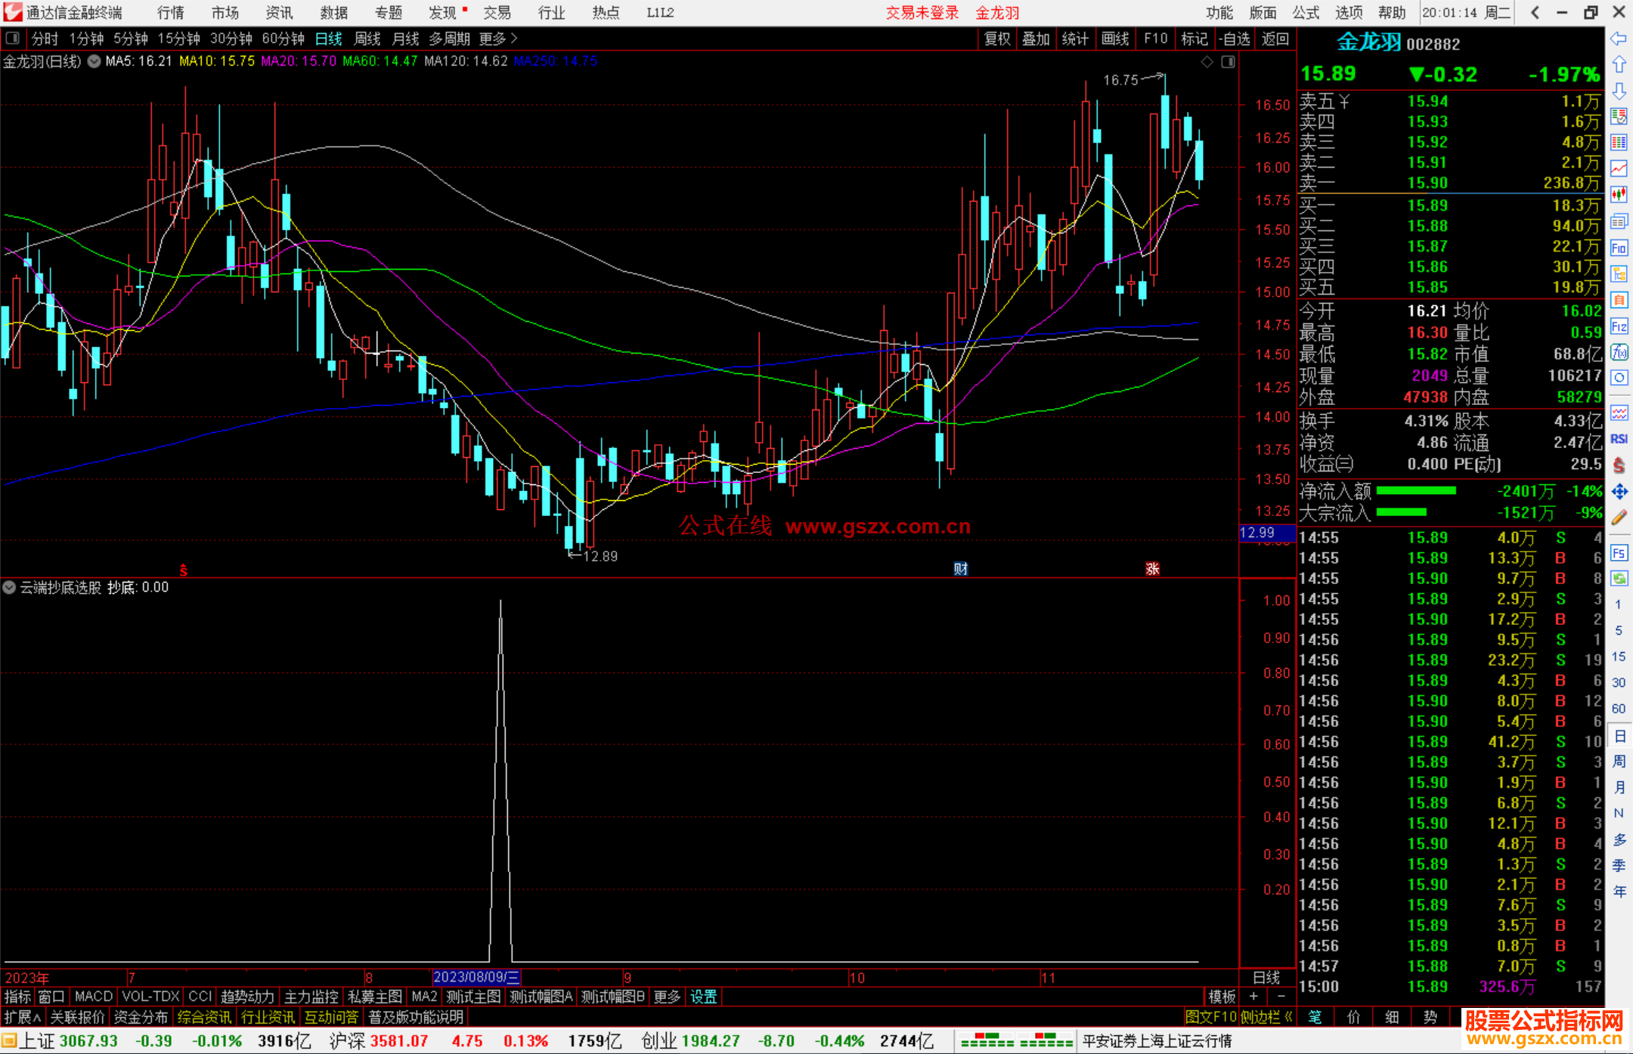Click the four-way move arrows icon
Screen dimensions: 1633x1054
pyautogui.click(x=1619, y=492)
